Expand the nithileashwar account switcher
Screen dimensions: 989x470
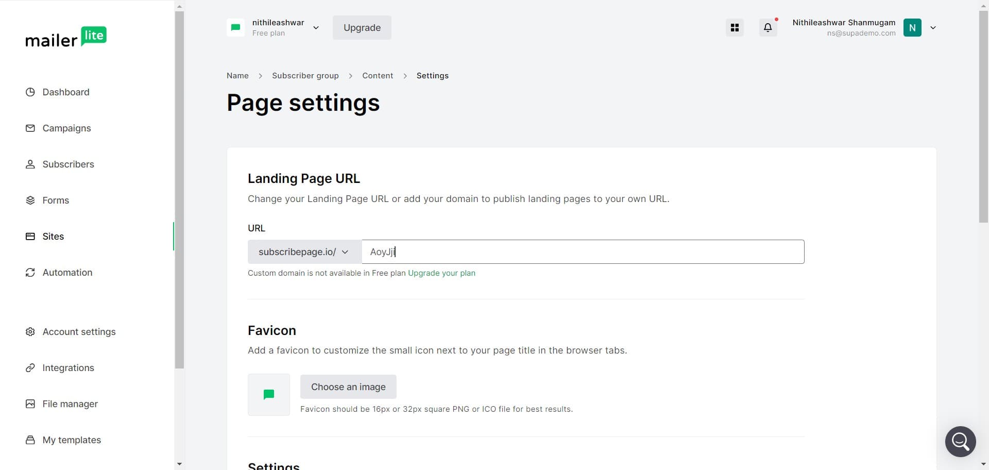pos(316,28)
